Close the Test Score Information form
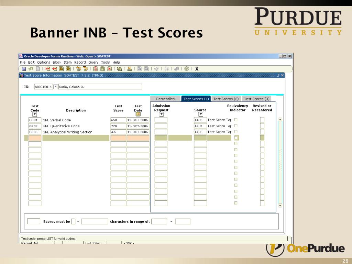This screenshot has height=264, width=352. pos(283,75)
